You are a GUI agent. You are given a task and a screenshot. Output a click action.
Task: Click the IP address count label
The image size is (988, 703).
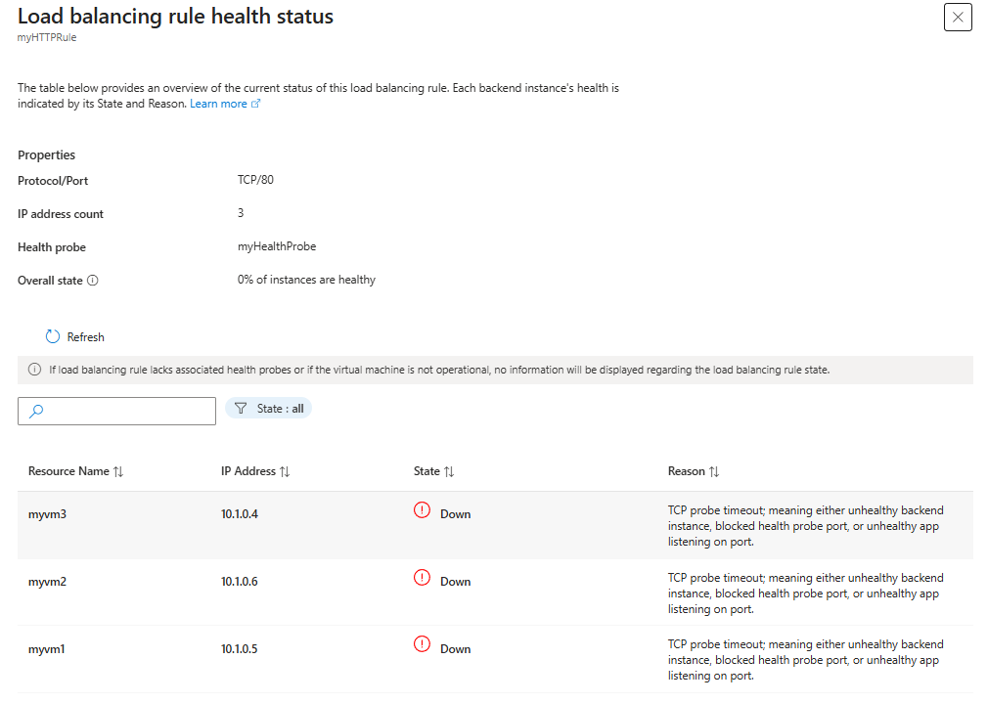click(x=61, y=214)
